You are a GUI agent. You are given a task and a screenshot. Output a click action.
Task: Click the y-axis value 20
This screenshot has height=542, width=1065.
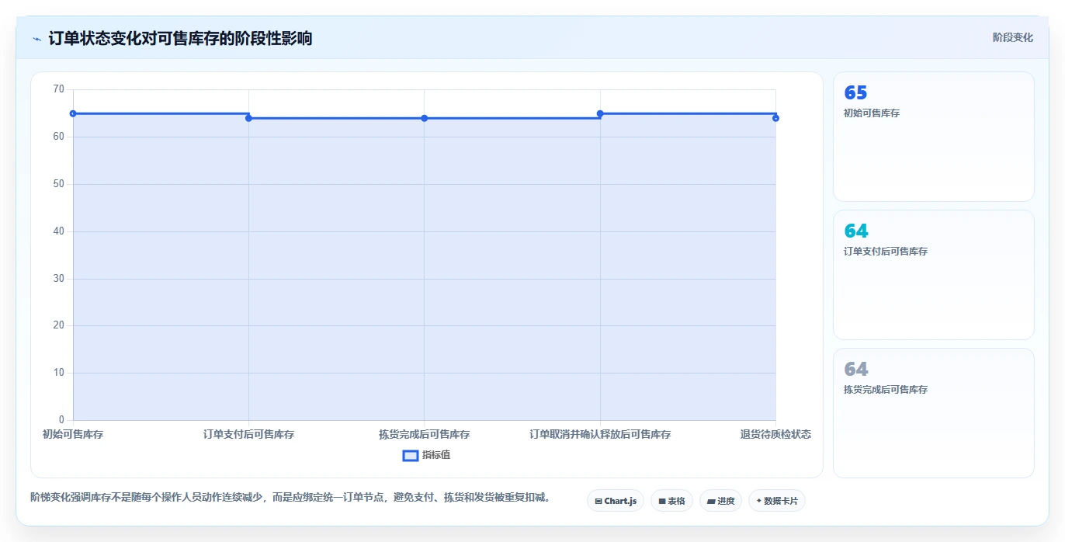click(x=59, y=325)
